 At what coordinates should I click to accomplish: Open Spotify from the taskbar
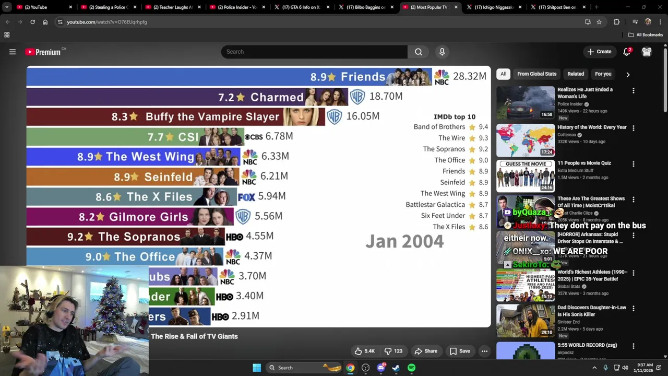(412, 368)
